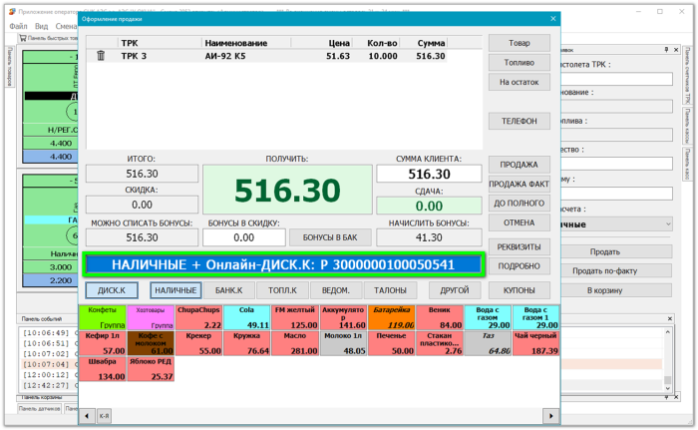Screen dimensions: 698x430
Task: Open the Хозтовары product group tile
Action: point(151,317)
